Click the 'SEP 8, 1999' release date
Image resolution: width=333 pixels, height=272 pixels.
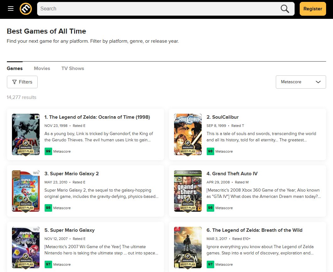tap(216, 126)
